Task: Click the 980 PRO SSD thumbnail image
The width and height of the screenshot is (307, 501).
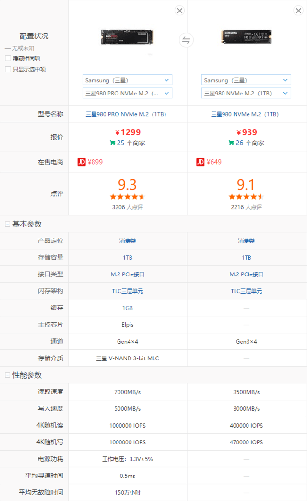Action: [127, 37]
